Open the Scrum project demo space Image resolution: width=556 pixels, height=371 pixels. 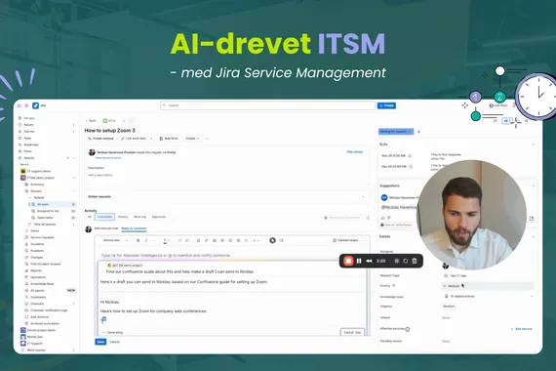pyautogui.click(x=41, y=330)
